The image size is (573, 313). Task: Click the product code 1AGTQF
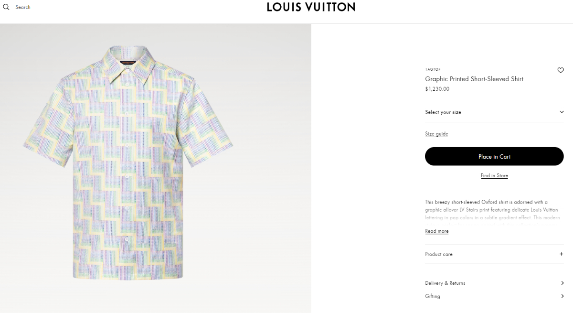[x=433, y=70]
